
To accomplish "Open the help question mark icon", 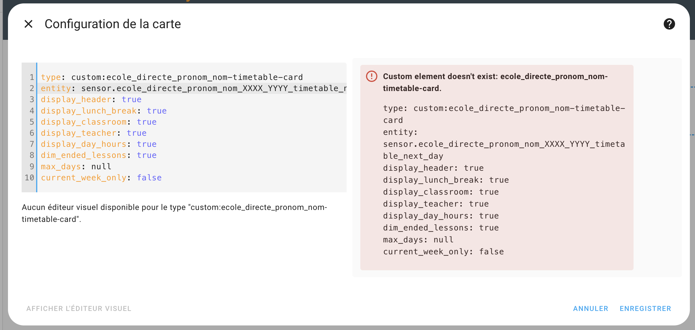I will point(669,24).
